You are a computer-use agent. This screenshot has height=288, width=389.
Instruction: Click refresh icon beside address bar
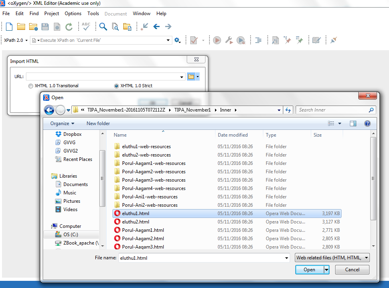[x=288, y=110]
